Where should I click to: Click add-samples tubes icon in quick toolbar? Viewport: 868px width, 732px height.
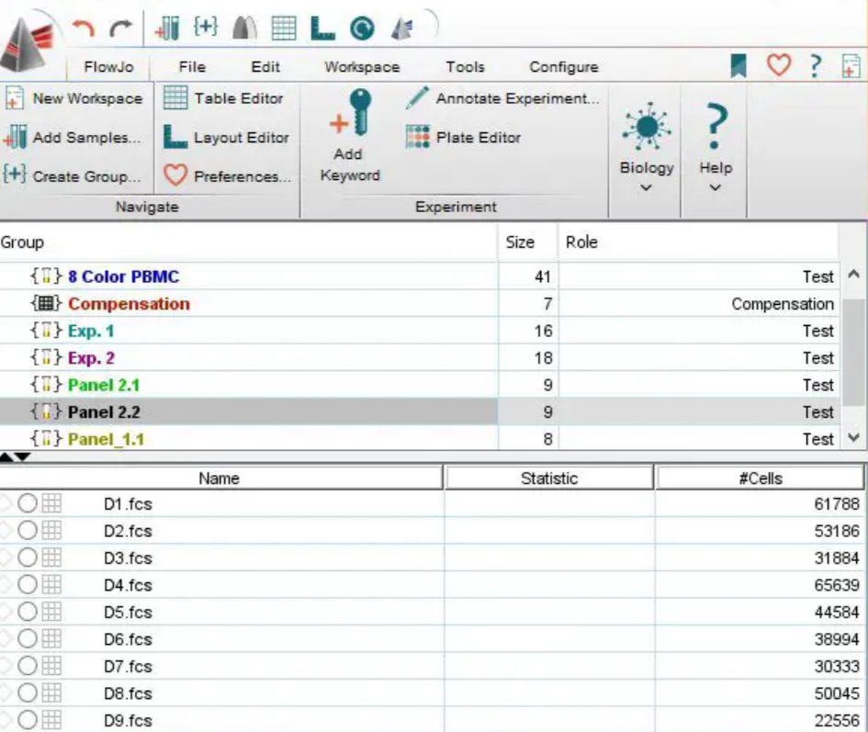pyautogui.click(x=167, y=28)
